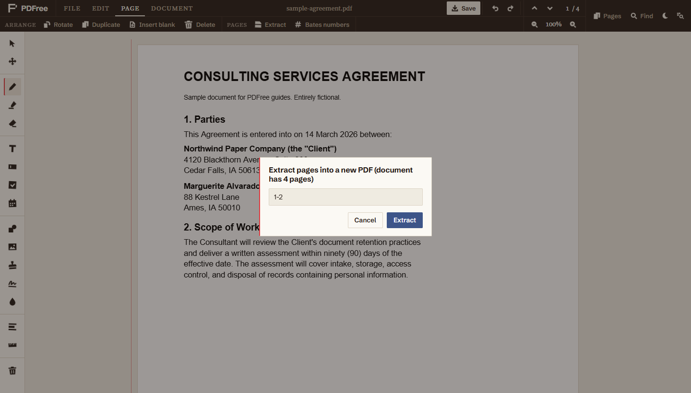Redo the last action
691x393 pixels.
pos(511,8)
